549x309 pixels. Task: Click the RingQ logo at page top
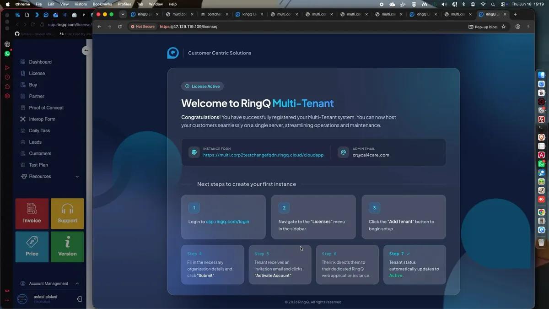pos(172,53)
